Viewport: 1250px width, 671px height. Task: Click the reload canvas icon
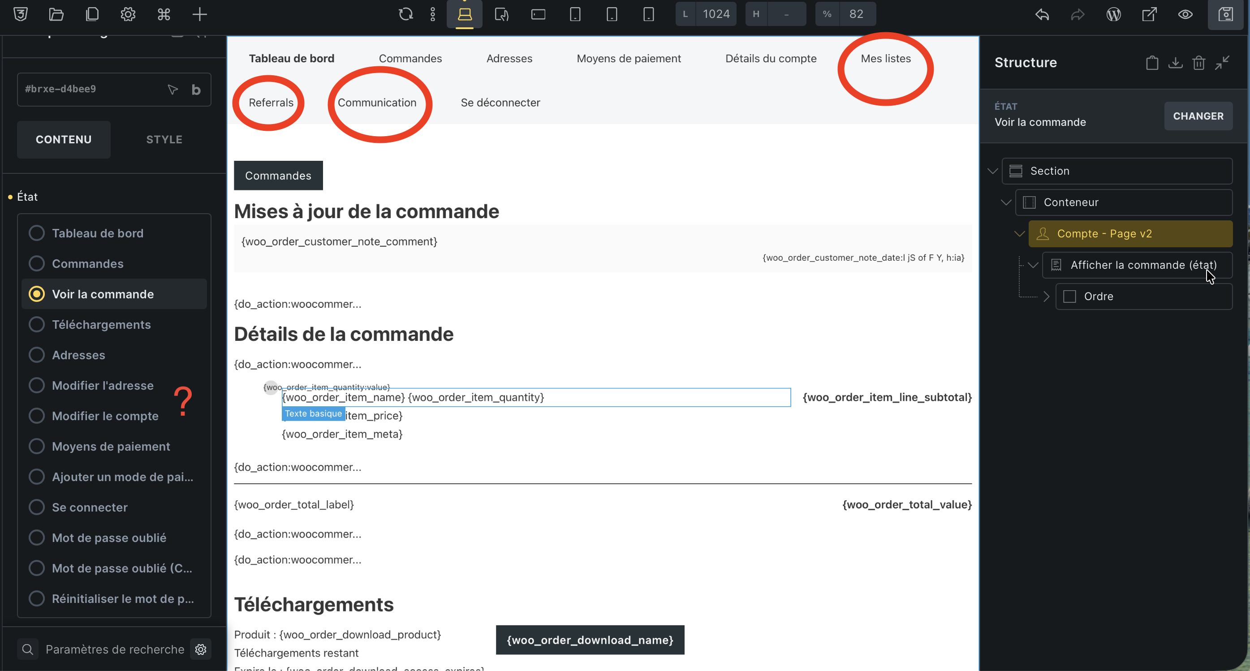coord(405,14)
